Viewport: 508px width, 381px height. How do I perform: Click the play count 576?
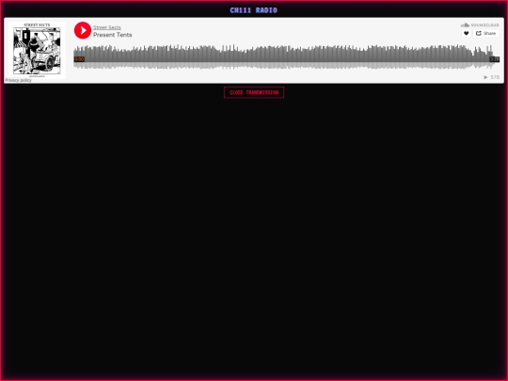point(491,77)
